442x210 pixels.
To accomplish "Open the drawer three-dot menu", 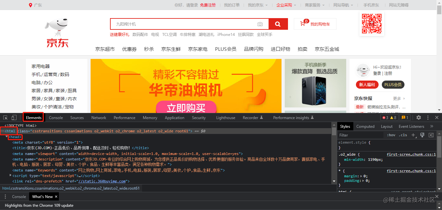I will click(5, 196).
